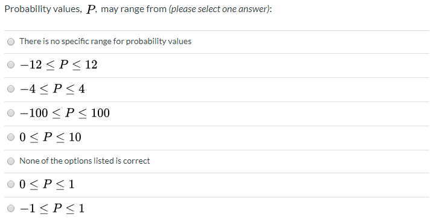Click the −12 ≤ P ≤ 12 formula text

(59, 65)
